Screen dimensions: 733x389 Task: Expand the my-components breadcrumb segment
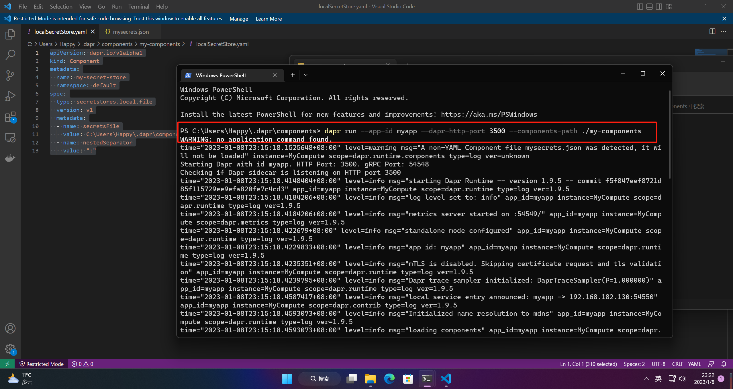pyautogui.click(x=160, y=44)
